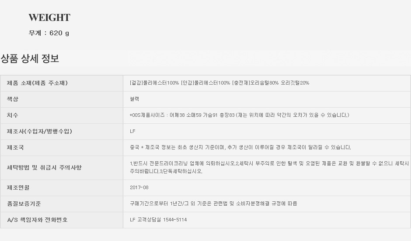Screen dimensions: 411x241
Task: Click the 색상 row label
Action: [13, 99]
